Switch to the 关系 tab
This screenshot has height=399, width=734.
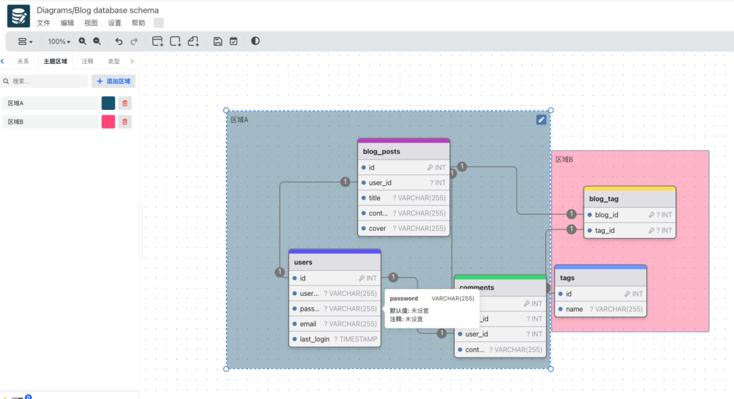pos(23,61)
